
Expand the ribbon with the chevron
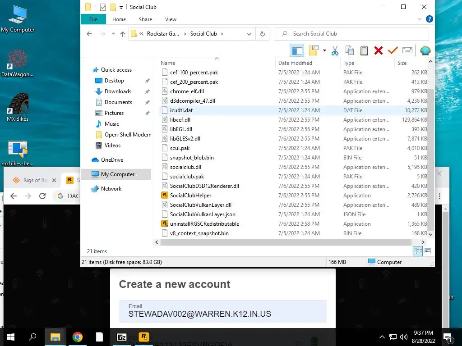pos(419,19)
